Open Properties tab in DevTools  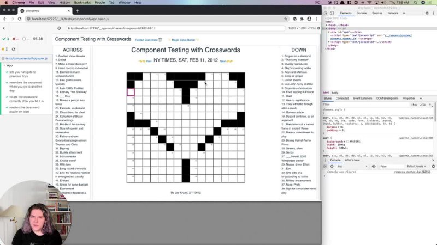(x=409, y=99)
